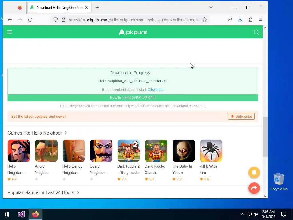Open the Firefox downloads panel

click(x=240, y=20)
